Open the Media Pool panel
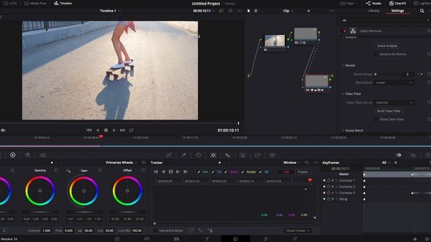 click(35, 3)
